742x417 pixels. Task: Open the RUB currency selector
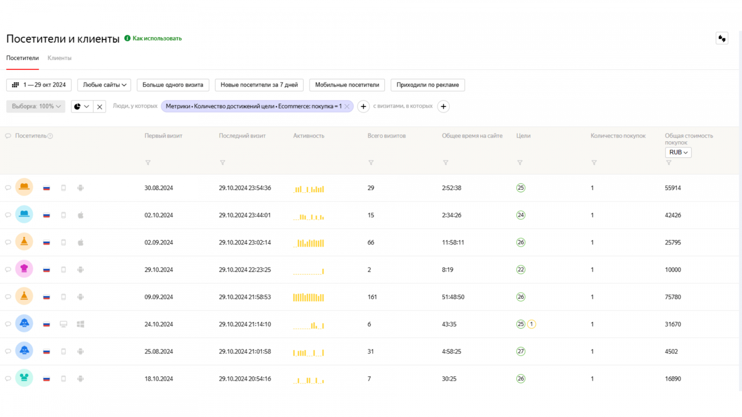[678, 152]
